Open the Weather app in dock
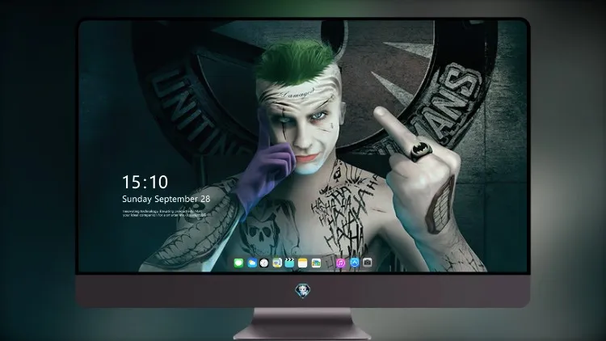Image resolution: width=606 pixels, height=341 pixels. [251, 263]
